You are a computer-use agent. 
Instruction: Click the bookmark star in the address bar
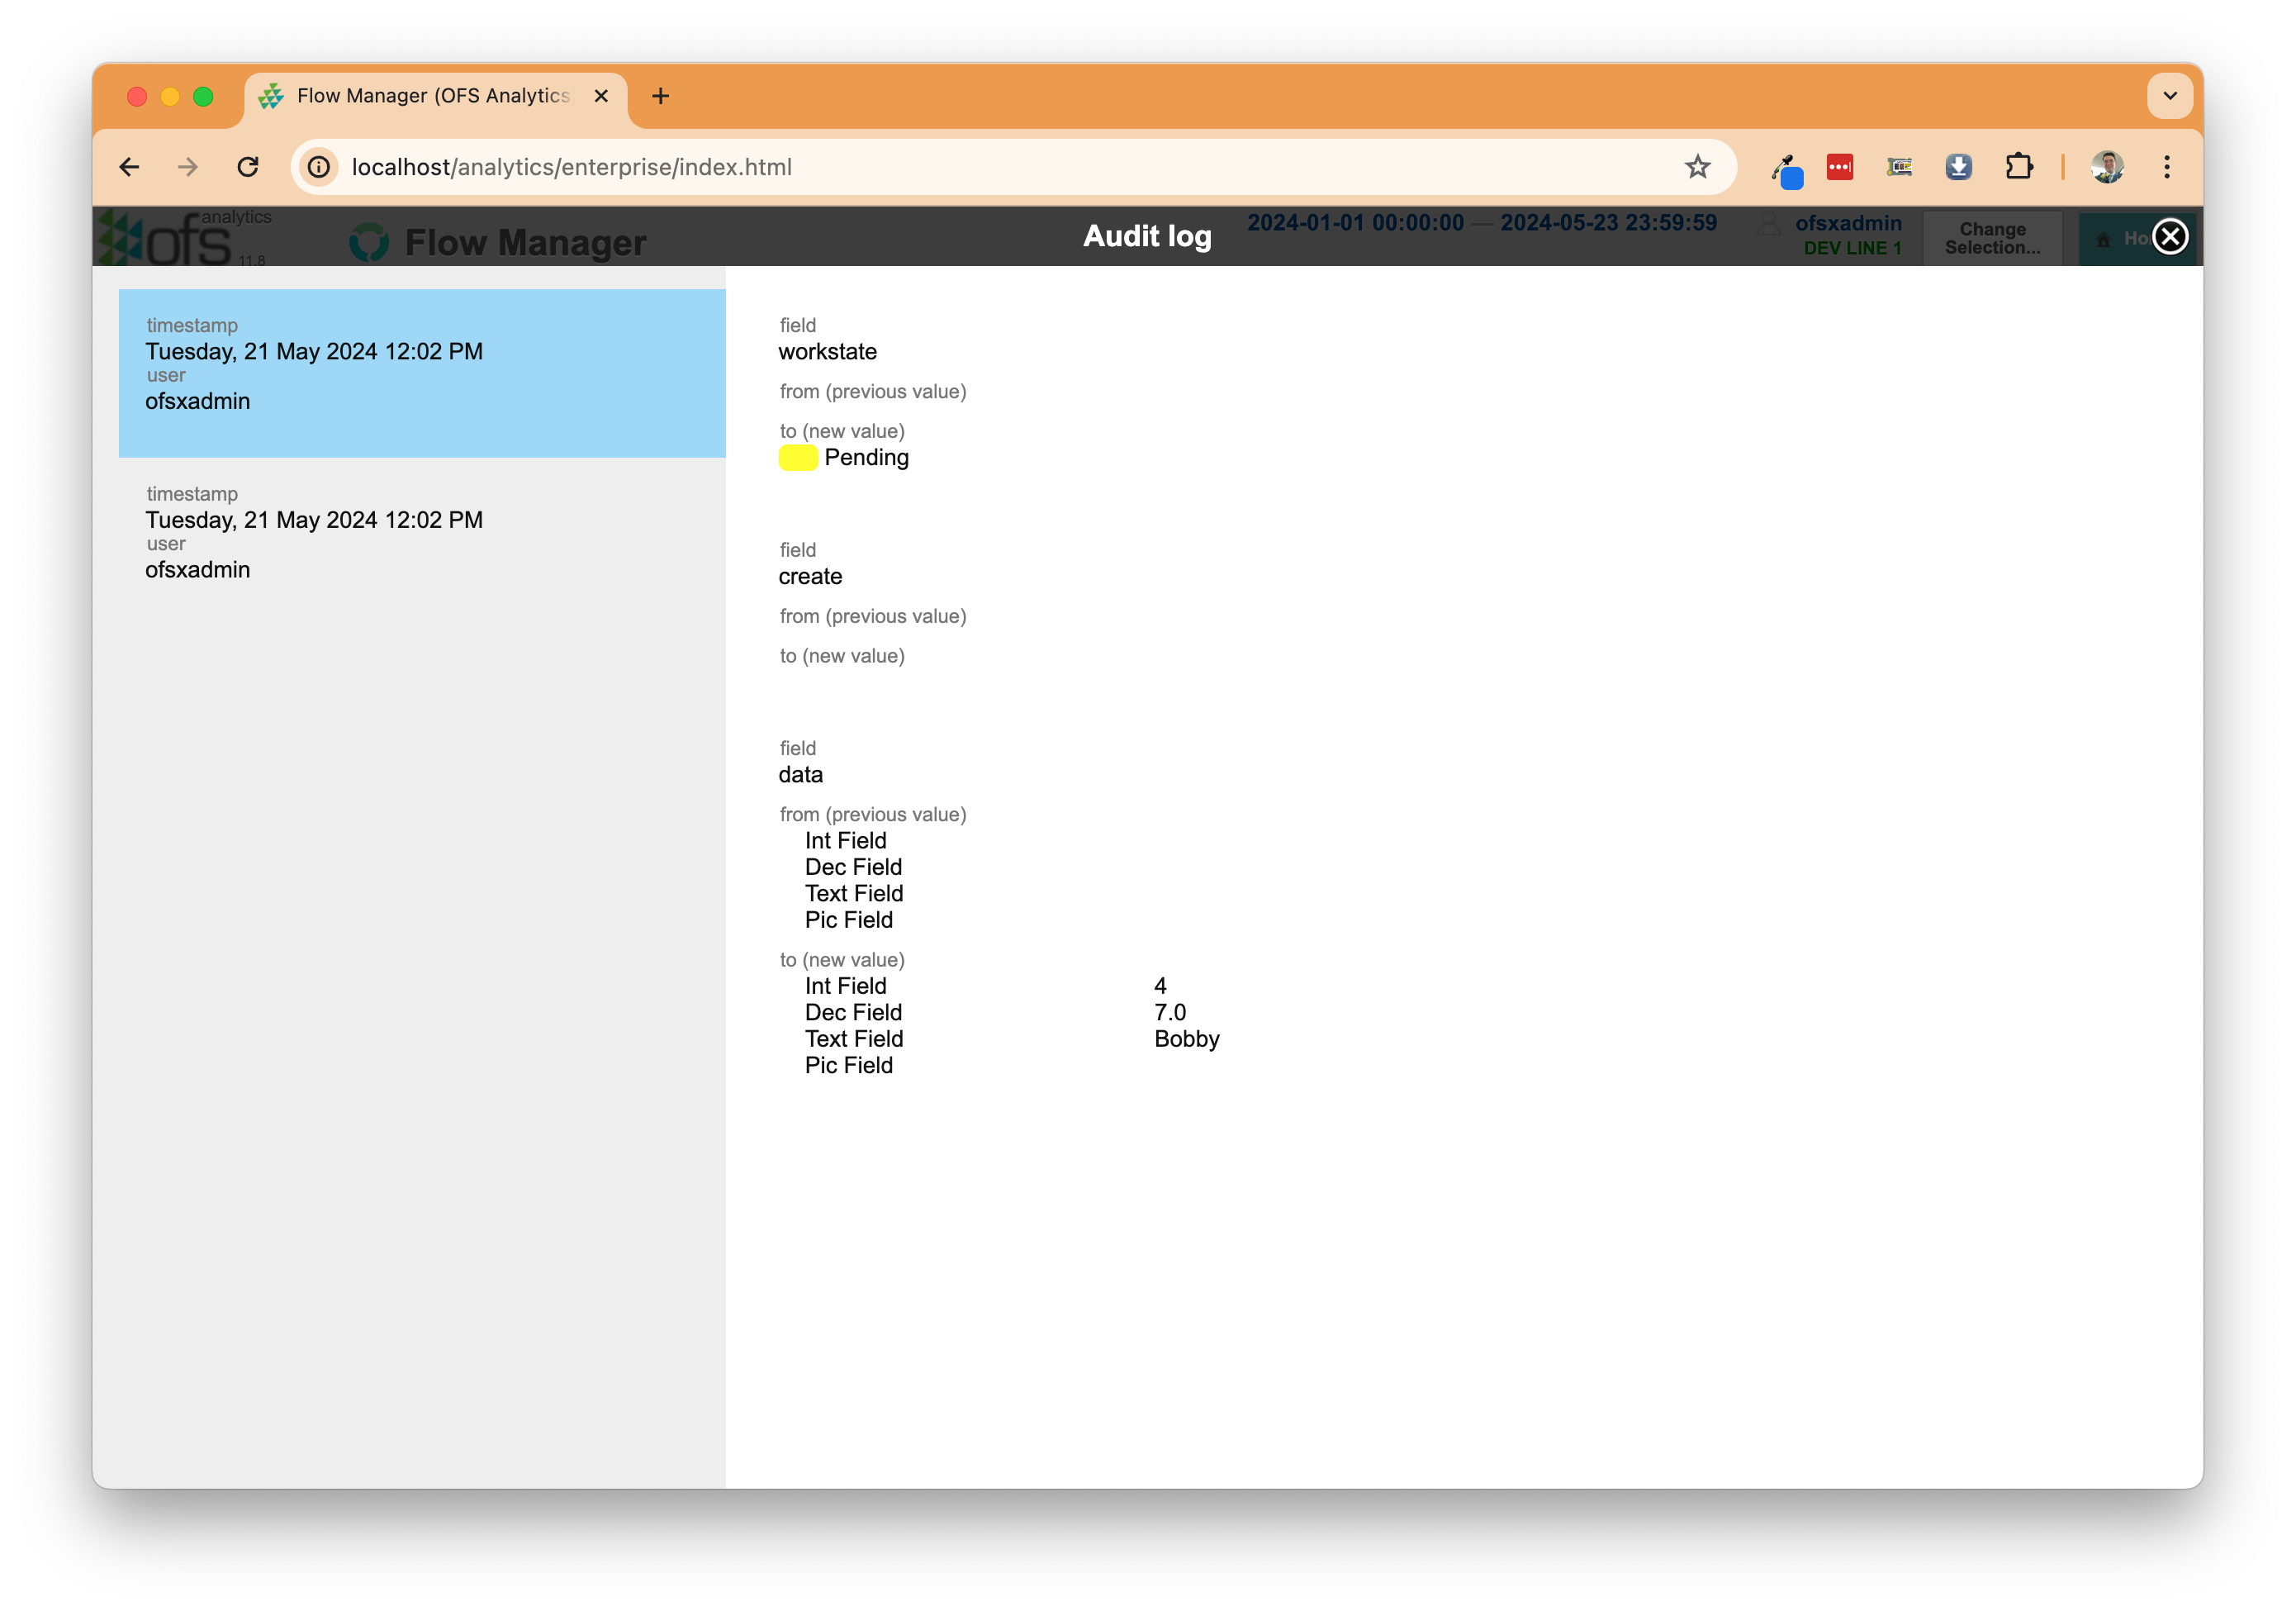(x=1697, y=167)
